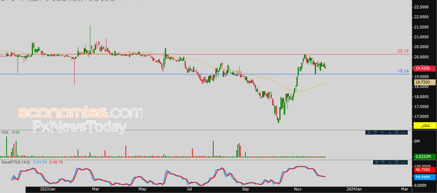437x193 pixels.
Task: Open SlowSTO indicator settings gear
Action: pyautogui.click(x=396, y=162)
